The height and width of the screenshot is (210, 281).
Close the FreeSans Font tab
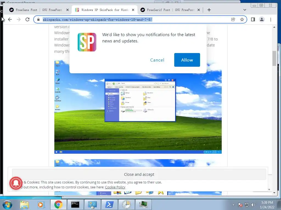coord(68,10)
